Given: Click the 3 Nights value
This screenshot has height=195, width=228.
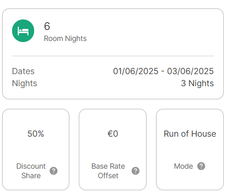Looking at the screenshot, I should [198, 84].
